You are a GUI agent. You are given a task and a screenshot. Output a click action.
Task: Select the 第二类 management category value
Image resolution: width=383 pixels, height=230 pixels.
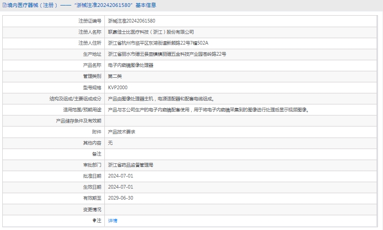click(x=115, y=76)
